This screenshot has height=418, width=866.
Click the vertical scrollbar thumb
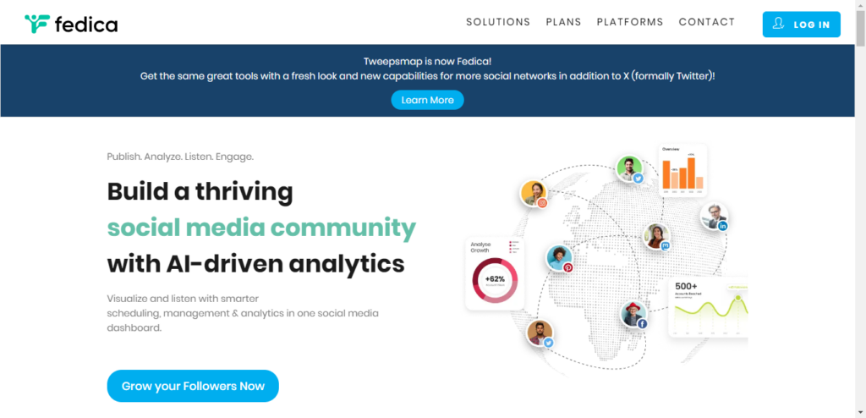[x=860, y=26]
